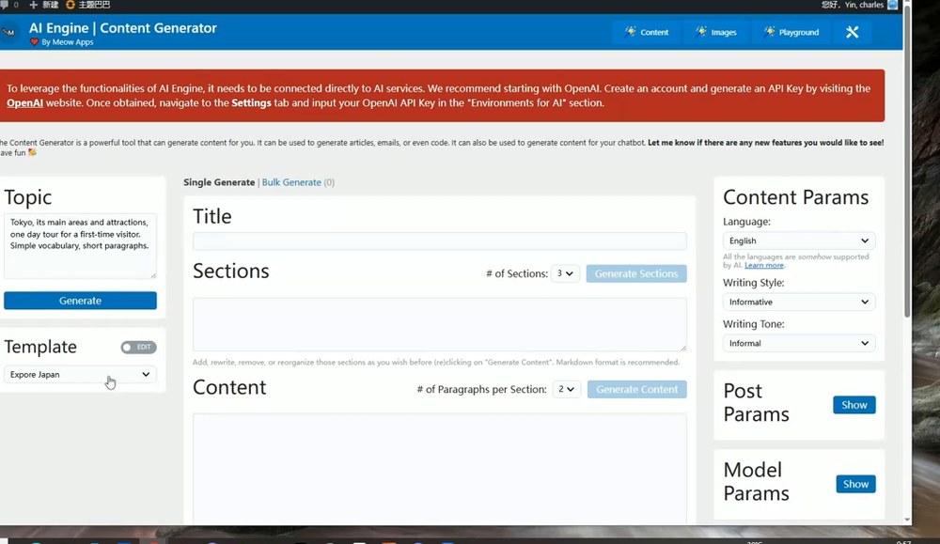
Task: Click the Content text area
Action: pyautogui.click(x=439, y=469)
